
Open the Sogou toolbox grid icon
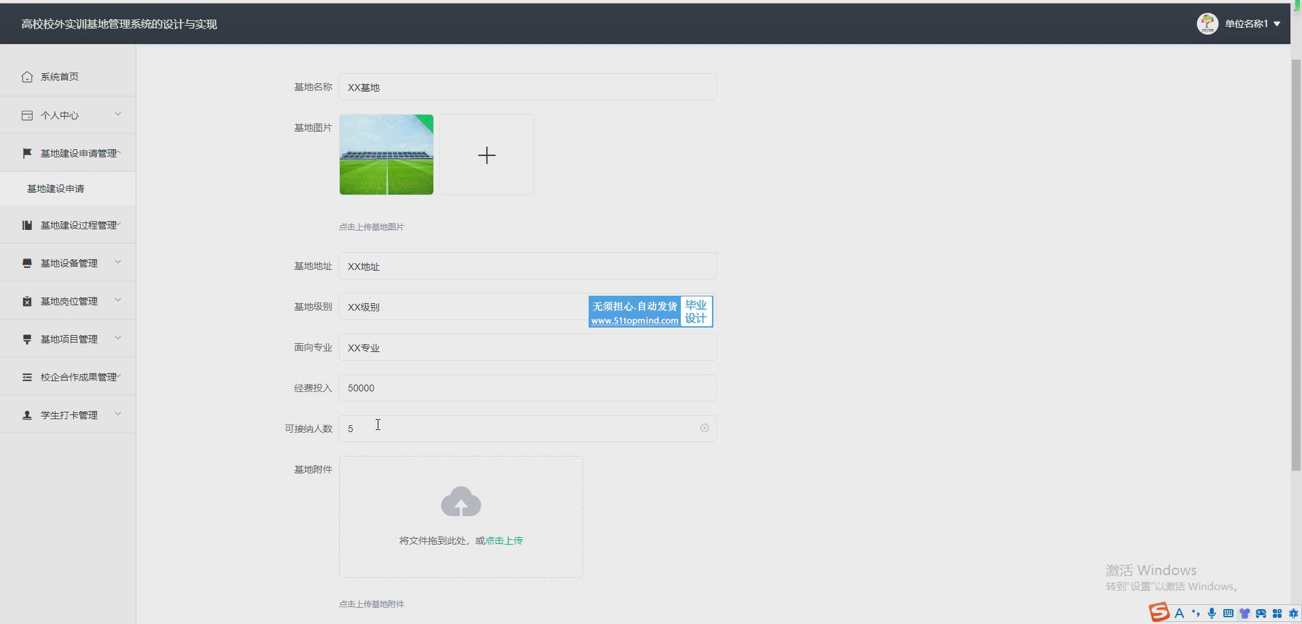pyautogui.click(x=1277, y=613)
